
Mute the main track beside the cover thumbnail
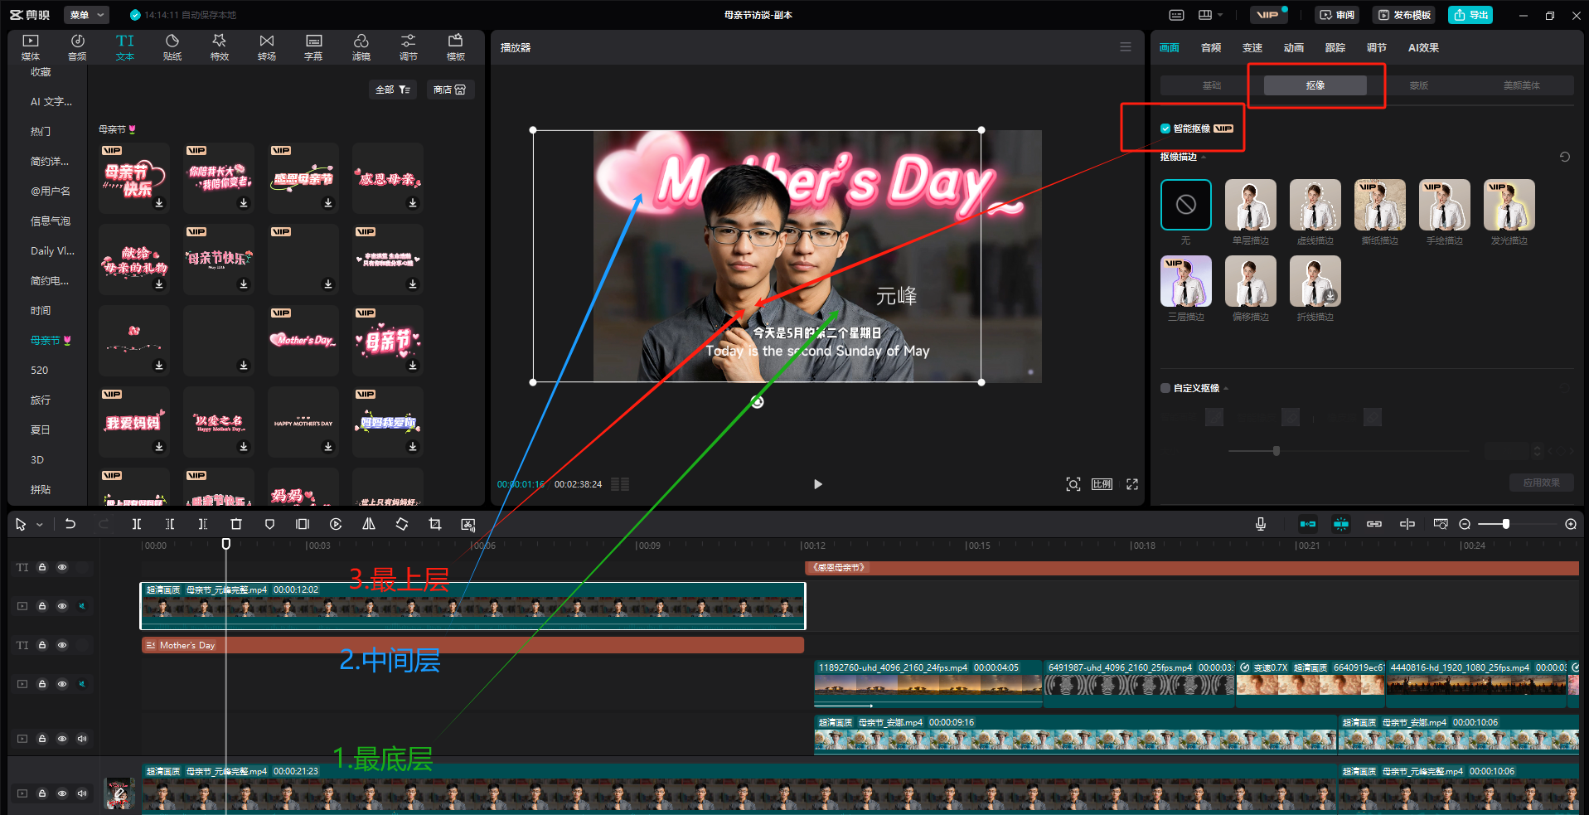point(82,793)
